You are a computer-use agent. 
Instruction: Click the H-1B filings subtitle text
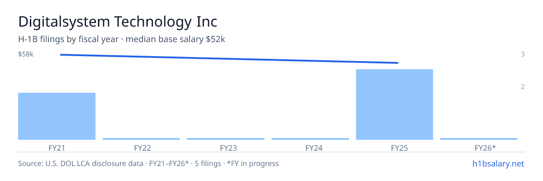(x=122, y=39)
